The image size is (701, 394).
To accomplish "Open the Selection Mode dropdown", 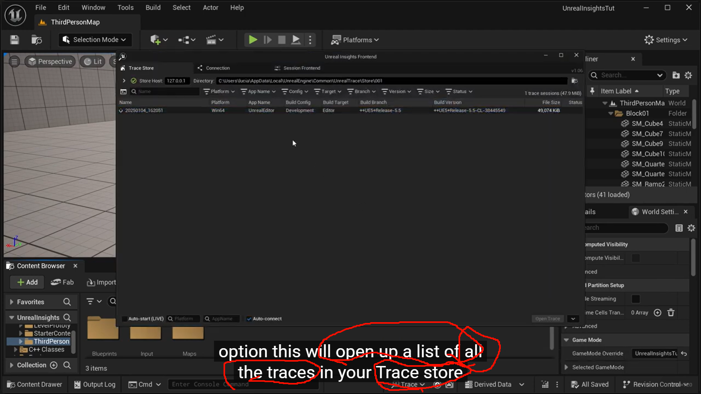I will tap(95, 40).
